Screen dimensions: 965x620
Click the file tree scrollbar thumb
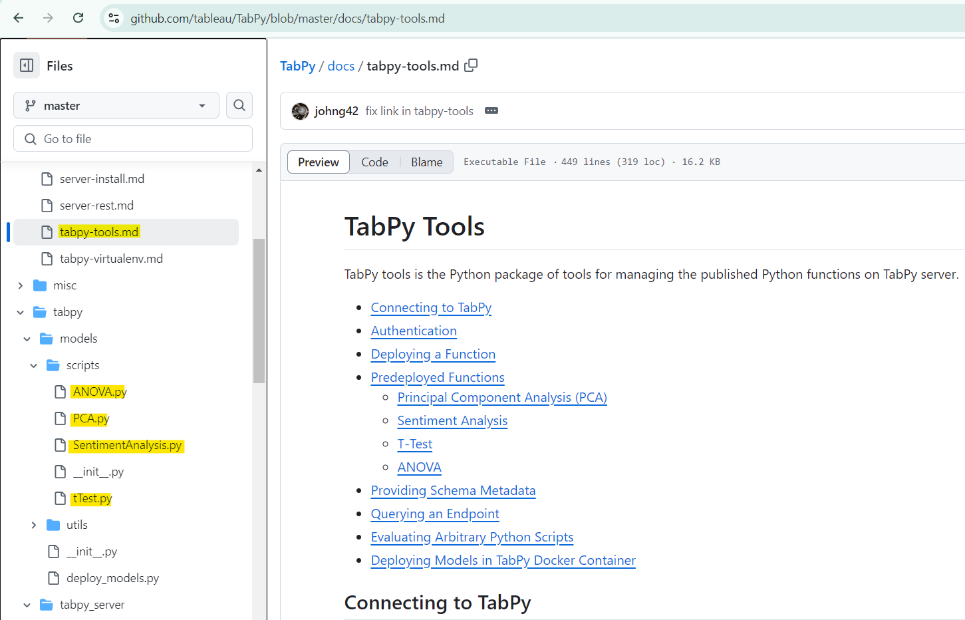pyautogui.click(x=259, y=311)
